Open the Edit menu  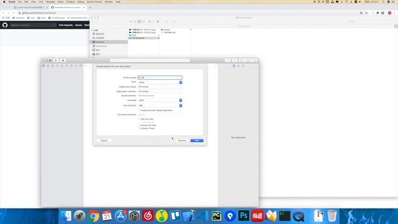[26, 2]
